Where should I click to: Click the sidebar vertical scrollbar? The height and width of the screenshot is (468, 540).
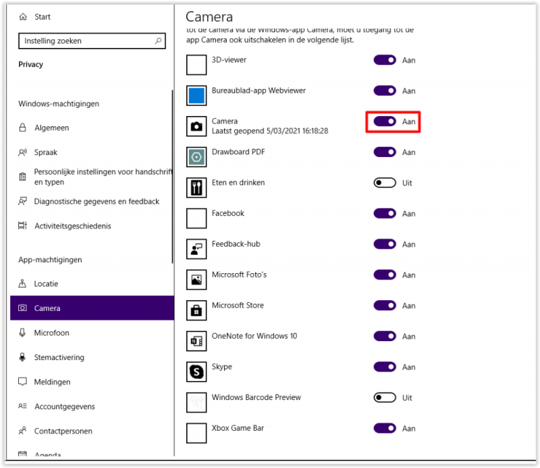coord(173,175)
